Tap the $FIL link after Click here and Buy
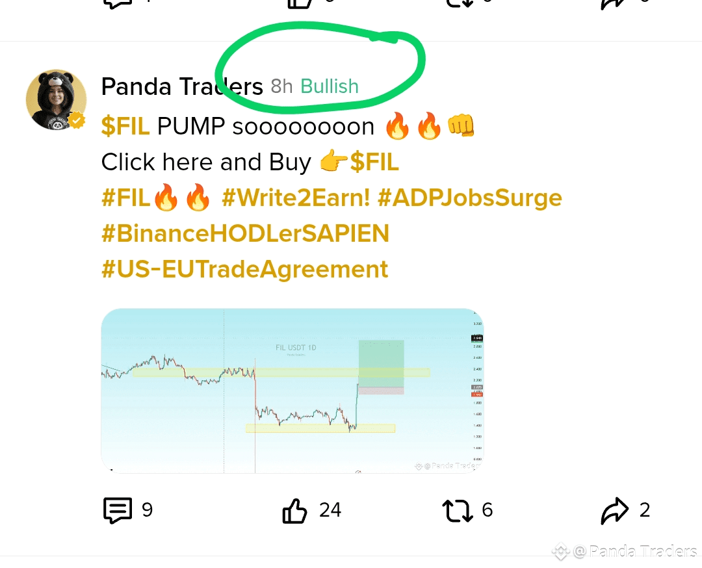This screenshot has height=568, width=702. coord(374,162)
